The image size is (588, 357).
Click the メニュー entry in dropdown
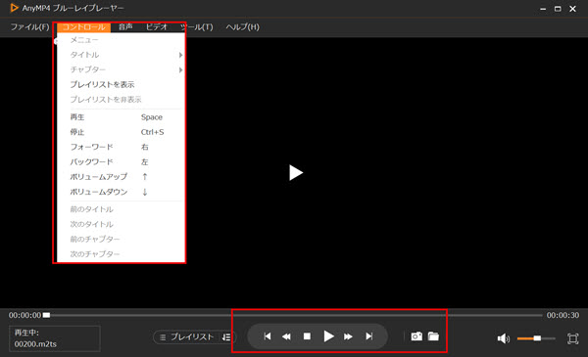coord(121,40)
